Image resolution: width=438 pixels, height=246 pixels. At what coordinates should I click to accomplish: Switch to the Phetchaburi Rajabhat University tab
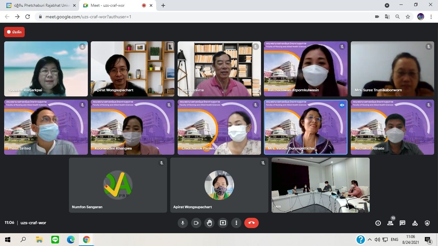(42, 5)
